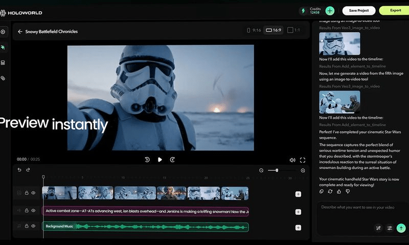The width and height of the screenshot is (409, 245).
Task: Toggle visibility of the video track
Action: point(34,193)
